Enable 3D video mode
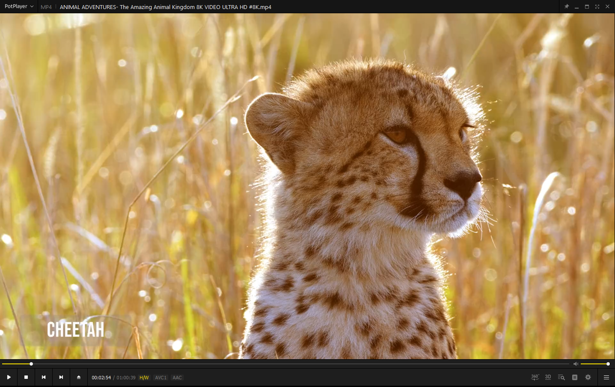This screenshot has width=615, height=387. point(548,377)
